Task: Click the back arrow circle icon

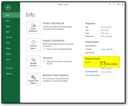Action: 8,8
